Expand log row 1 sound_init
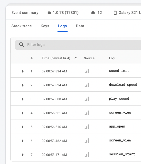Screen dimensions: 141x164 (x=23, y=71)
